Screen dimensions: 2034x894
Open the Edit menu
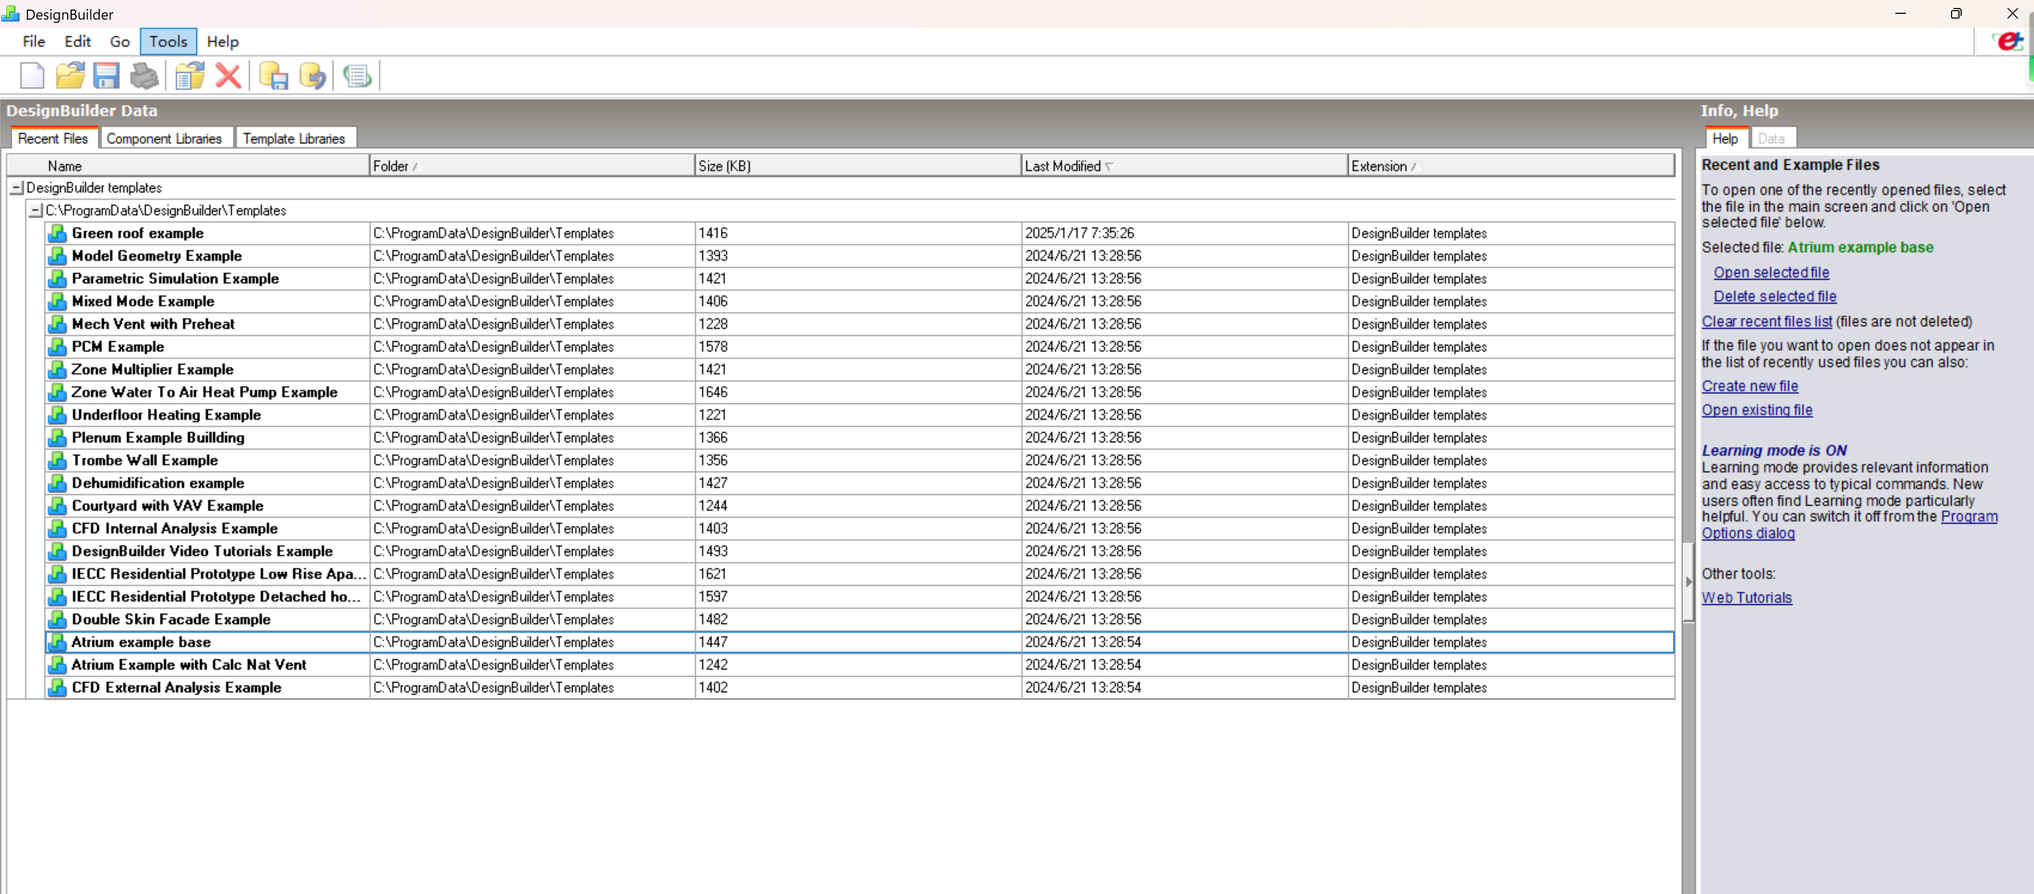pyautogui.click(x=78, y=42)
